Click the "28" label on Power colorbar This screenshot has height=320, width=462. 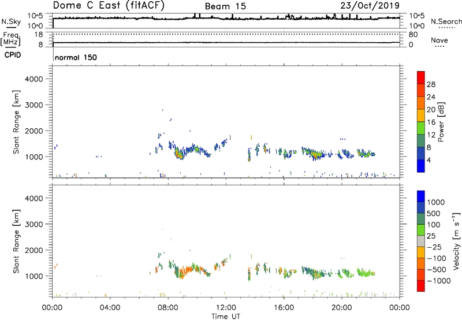(431, 84)
